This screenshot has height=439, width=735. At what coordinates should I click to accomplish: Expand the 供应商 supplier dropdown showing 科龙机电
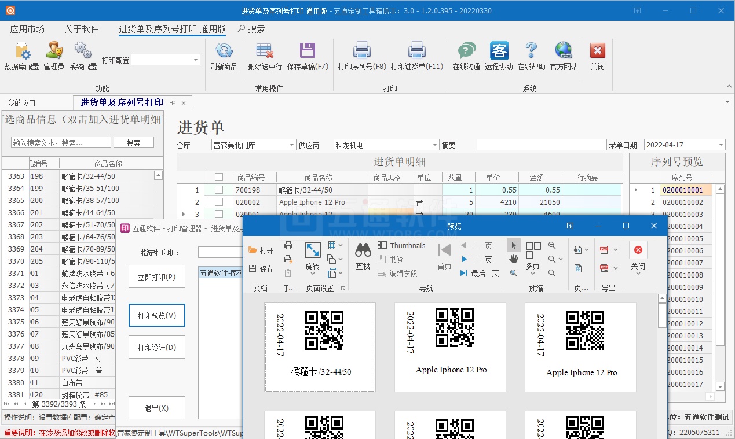coord(434,145)
